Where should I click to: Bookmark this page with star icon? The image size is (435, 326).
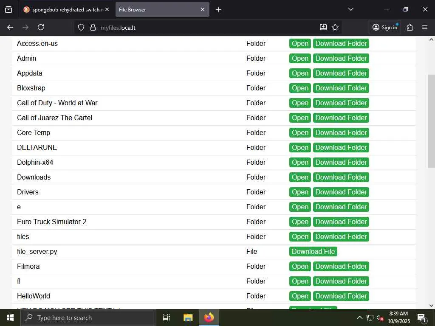[x=335, y=27]
